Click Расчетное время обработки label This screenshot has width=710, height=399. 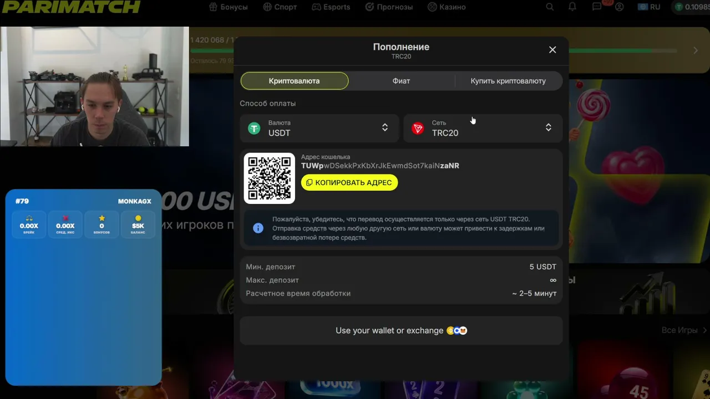[x=298, y=294]
